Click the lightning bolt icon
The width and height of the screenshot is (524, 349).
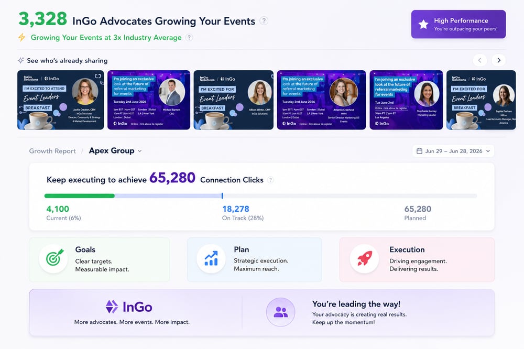21,37
